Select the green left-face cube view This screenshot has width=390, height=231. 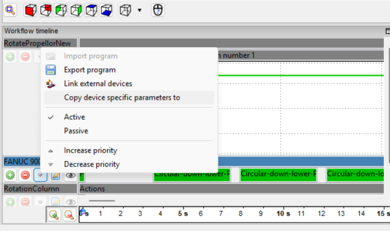61,10
